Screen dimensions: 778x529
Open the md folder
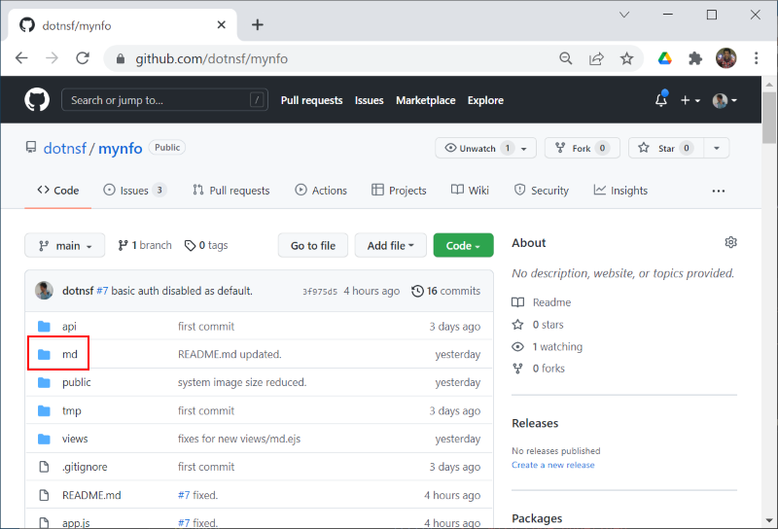69,354
